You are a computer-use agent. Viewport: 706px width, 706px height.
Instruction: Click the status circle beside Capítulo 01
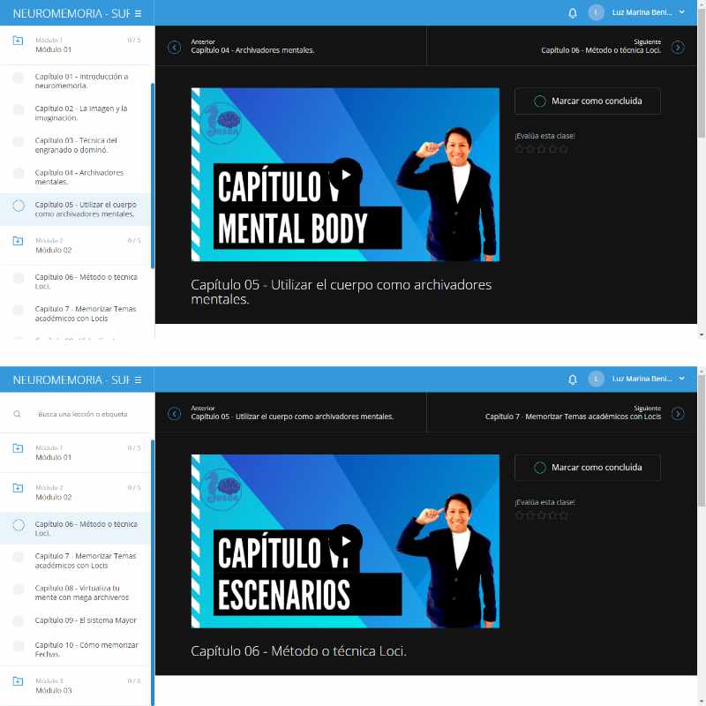point(18,78)
